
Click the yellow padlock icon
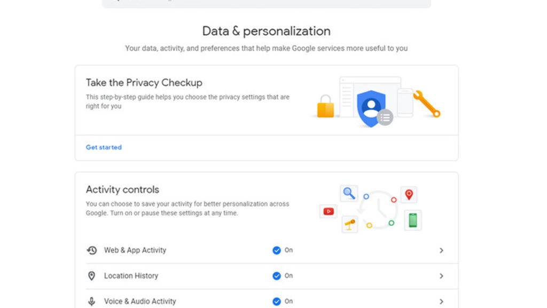(325, 107)
